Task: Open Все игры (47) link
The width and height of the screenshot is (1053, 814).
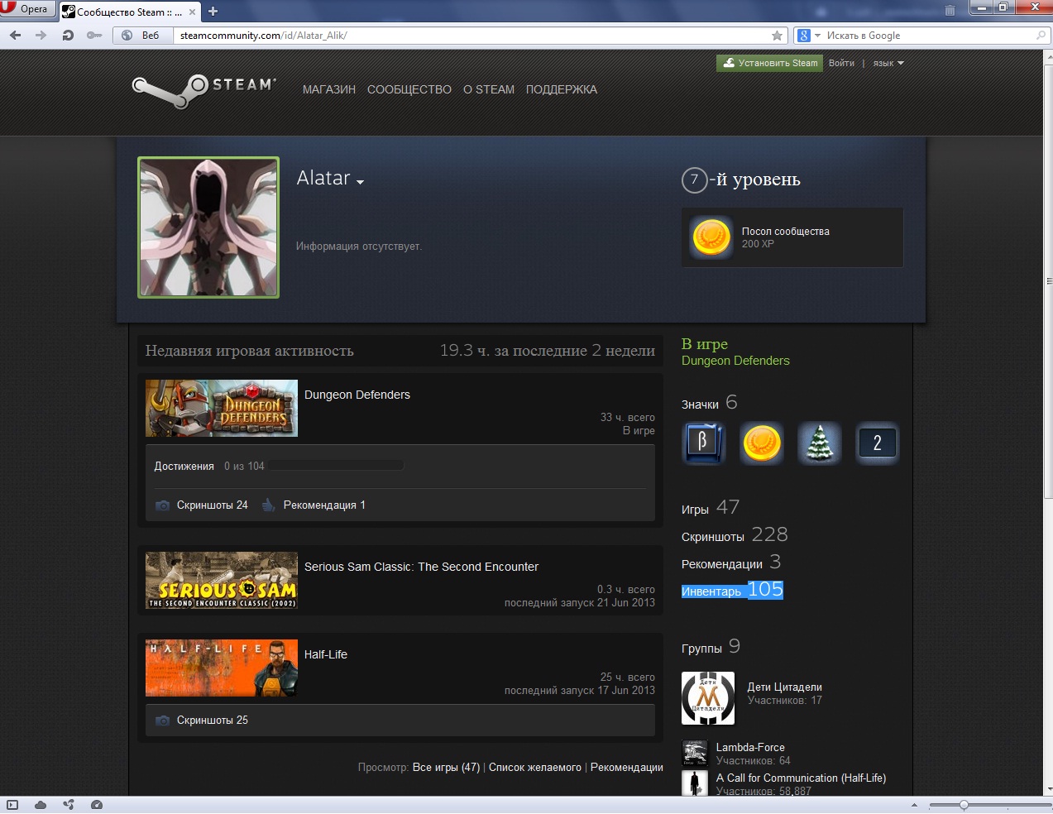Action: (x=446, y=767)
